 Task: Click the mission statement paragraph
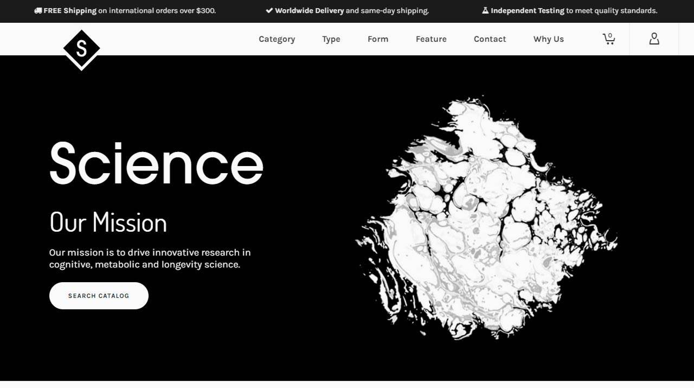(150, 258)
